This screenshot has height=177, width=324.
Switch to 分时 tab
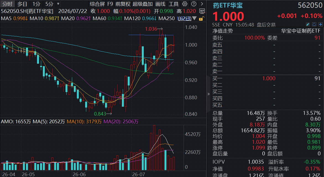(7, 4)
